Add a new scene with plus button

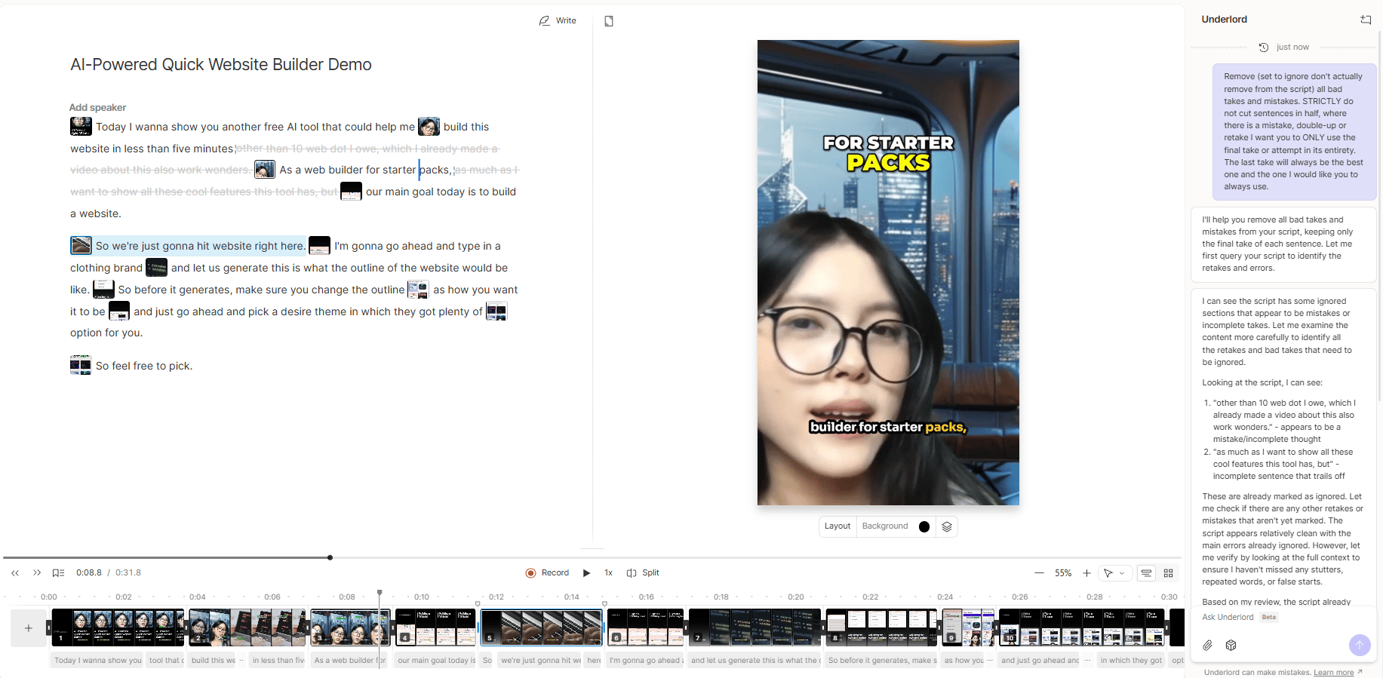(x=29, y=627)
